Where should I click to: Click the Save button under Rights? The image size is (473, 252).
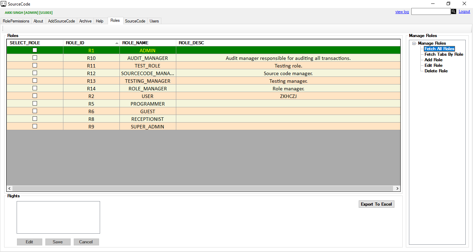(x=58, y=242)
